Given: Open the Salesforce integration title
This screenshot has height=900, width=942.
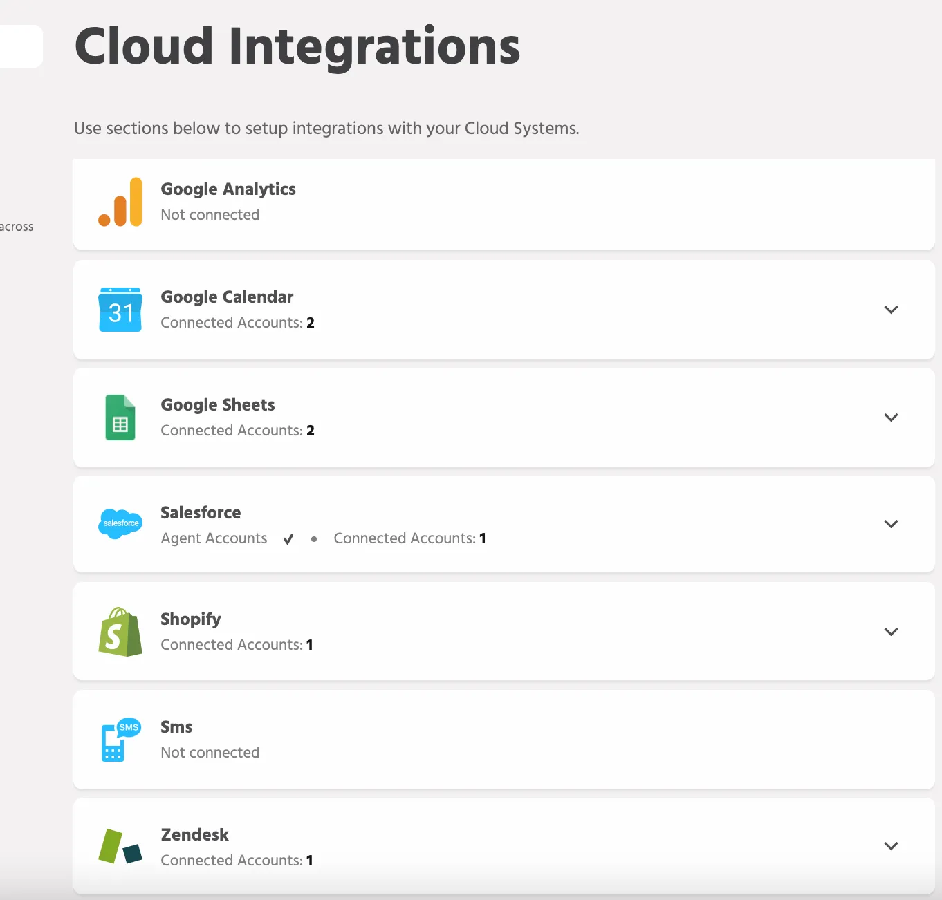Looking at the screenshot, I should click(201, 513).
